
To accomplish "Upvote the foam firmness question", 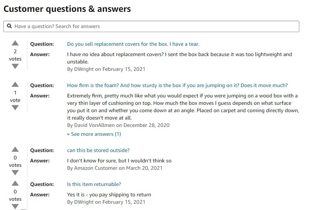I will click(15, 84).
